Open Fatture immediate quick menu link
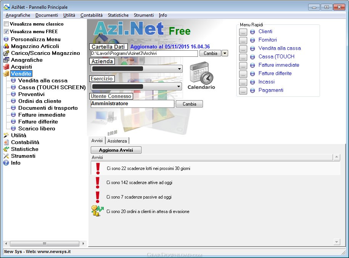Viewport: 349px width, 258px height. 279,65
